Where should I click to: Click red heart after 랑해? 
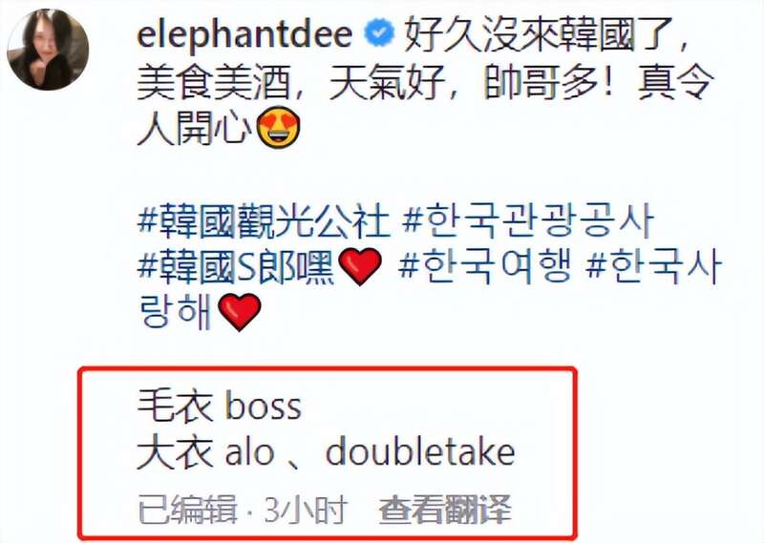tap(240, 312)
